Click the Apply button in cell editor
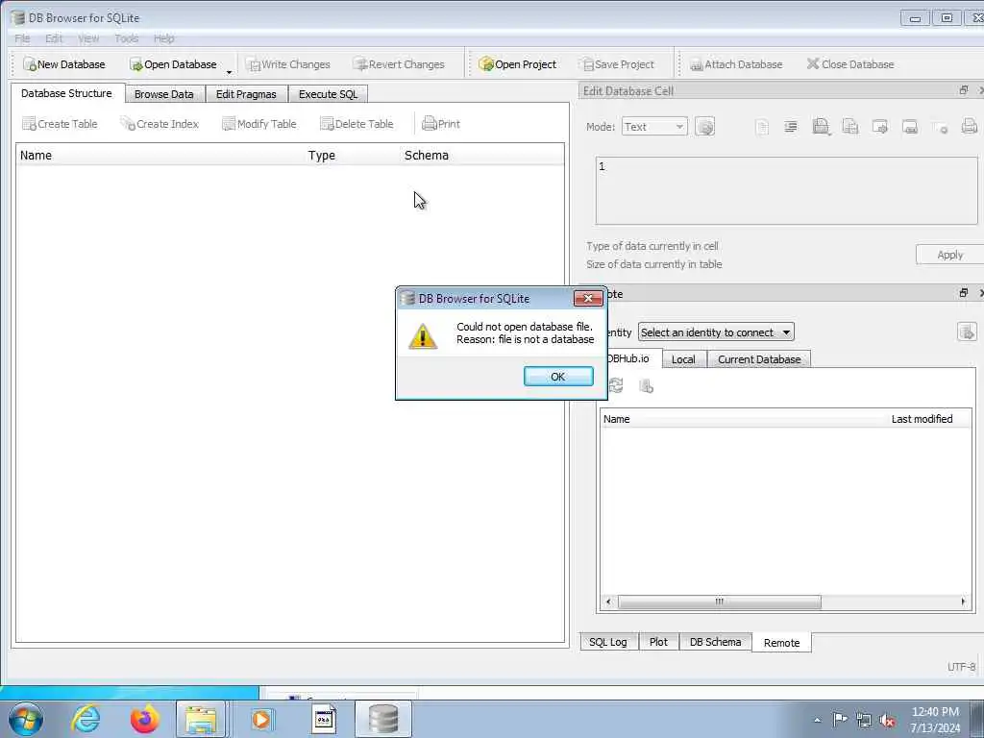 coord(949,255)
